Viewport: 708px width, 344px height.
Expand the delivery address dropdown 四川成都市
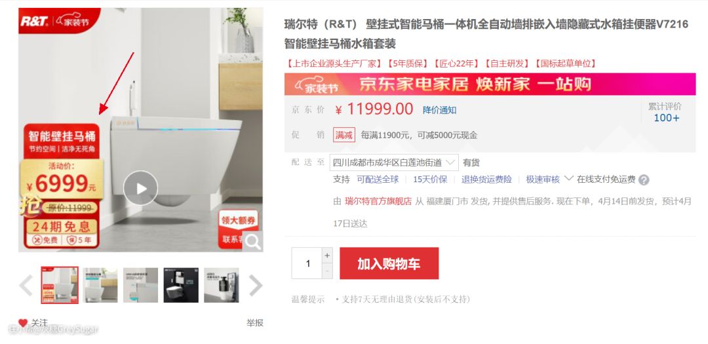pyautogui.click(x=394, y=162)
